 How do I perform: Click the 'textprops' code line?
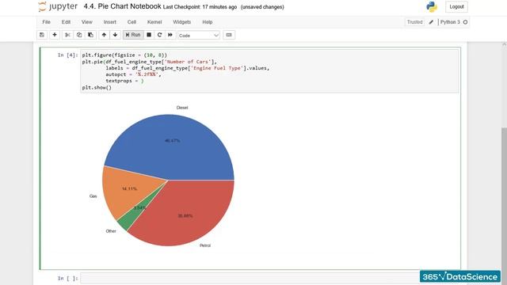coord(124,81)
